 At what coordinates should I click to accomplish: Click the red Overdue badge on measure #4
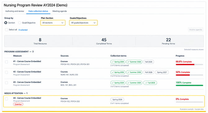tap(18, 104)
